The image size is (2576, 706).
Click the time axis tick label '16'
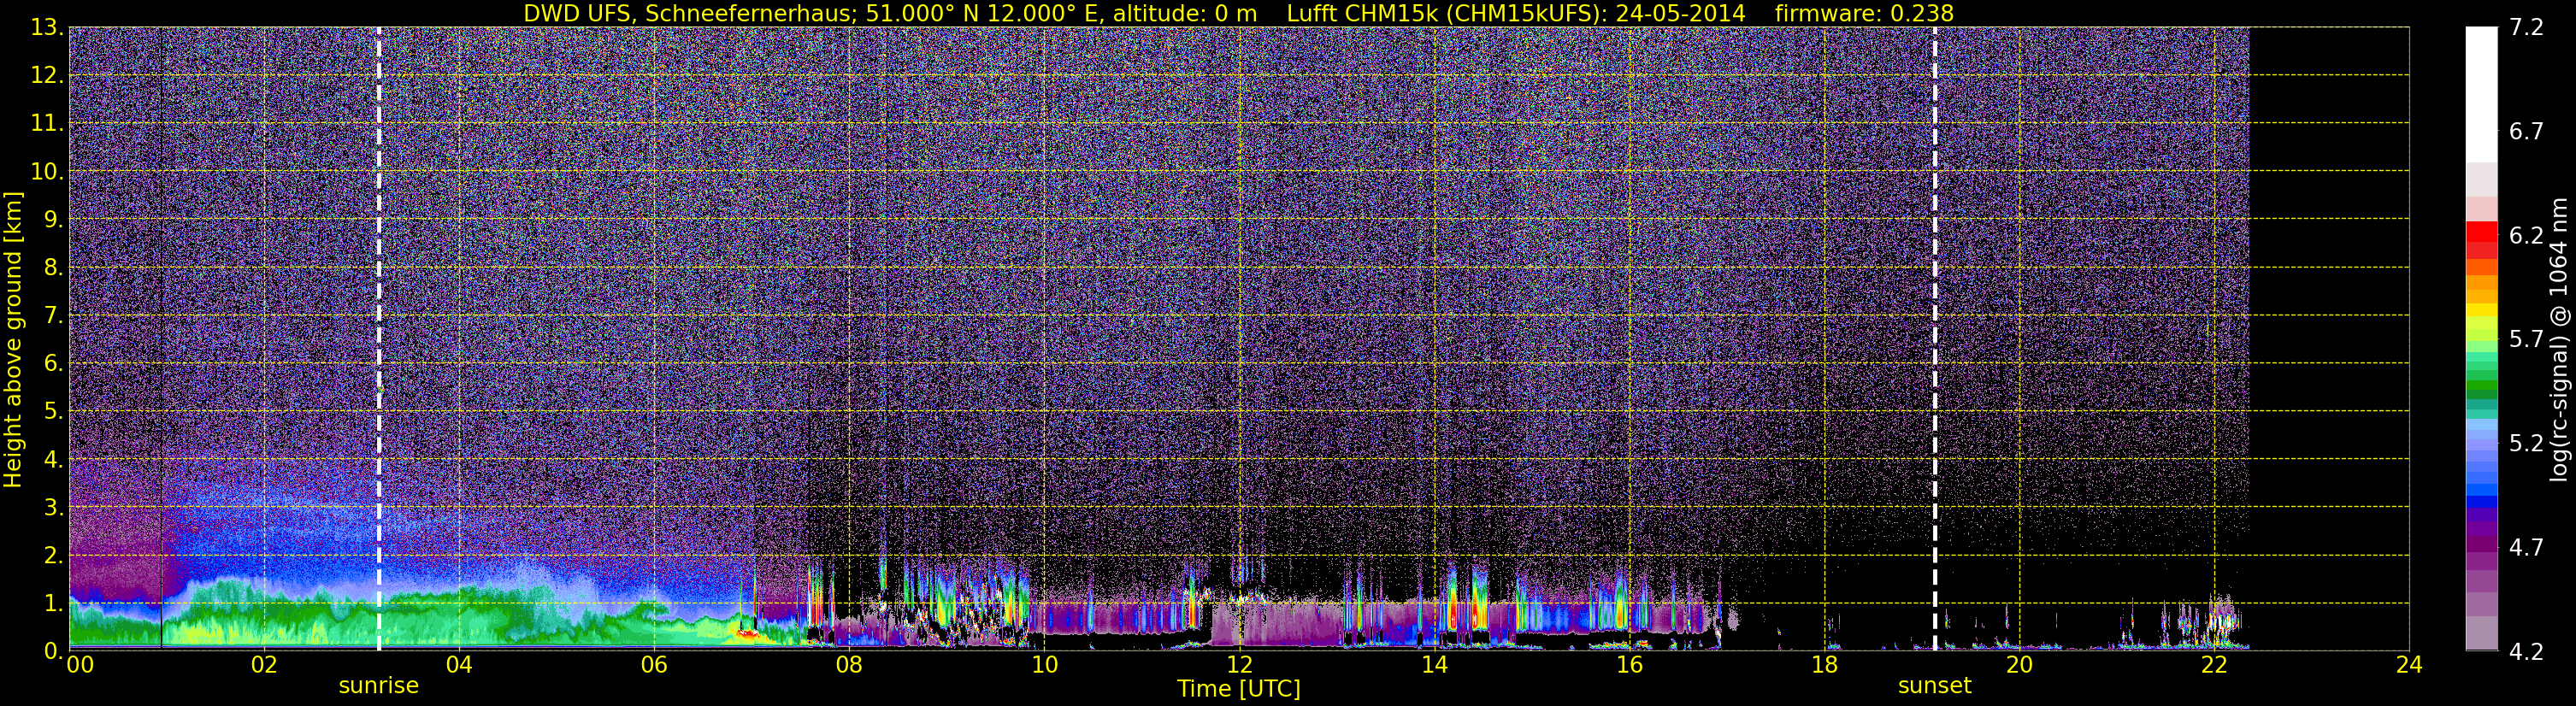coord(1629,665)
